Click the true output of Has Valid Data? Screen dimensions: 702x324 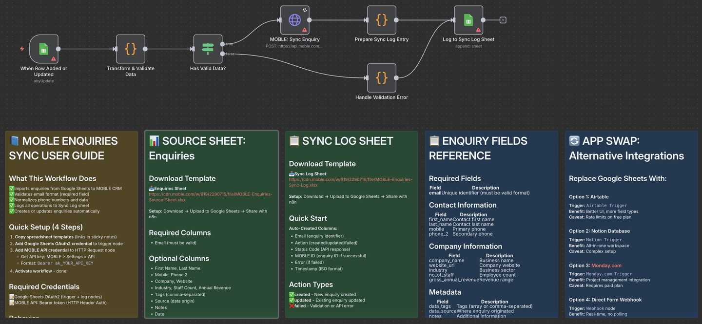pos(223,44)
